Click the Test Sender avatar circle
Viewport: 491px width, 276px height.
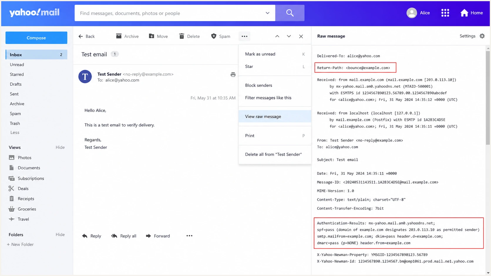85,77
